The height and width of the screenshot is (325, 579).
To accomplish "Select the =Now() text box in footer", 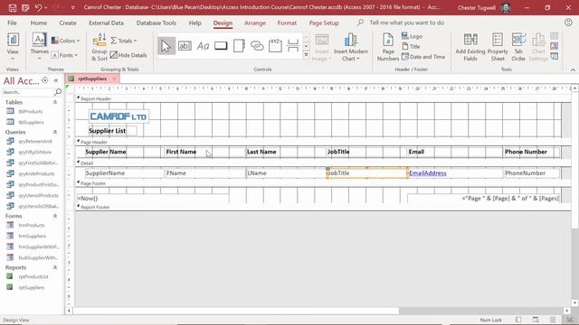I will tap(153, 199).
